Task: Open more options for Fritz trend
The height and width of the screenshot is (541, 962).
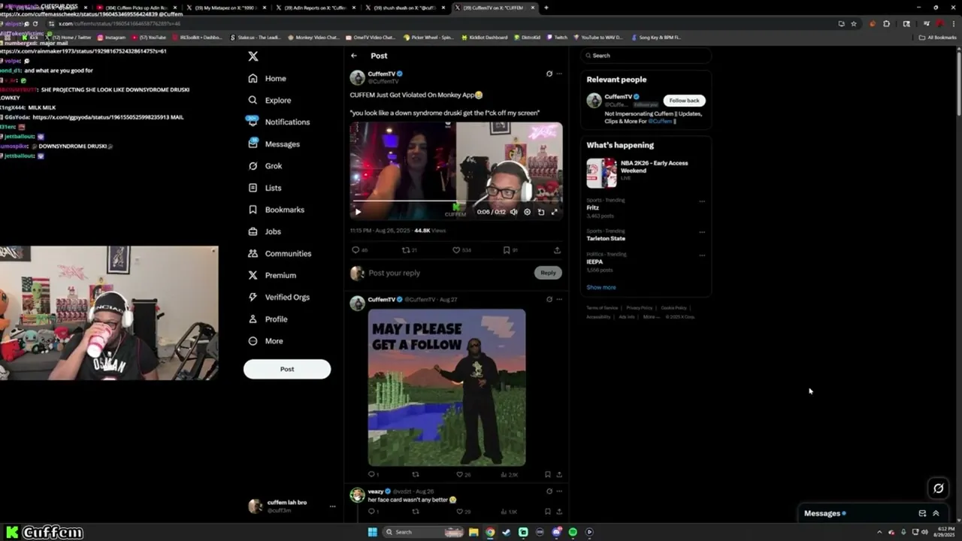Action: coord(702,201)
